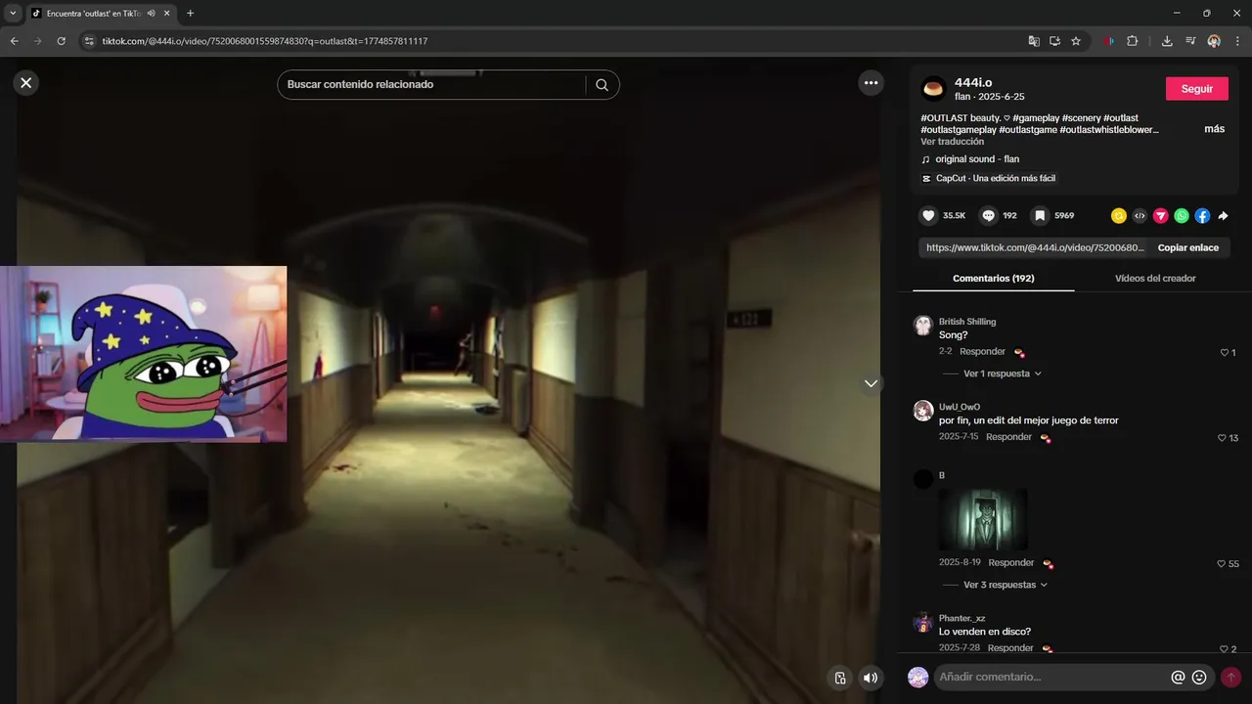Toggle the auto-scroll icon beside volume
1252x704 pixels.
(839, 678)
